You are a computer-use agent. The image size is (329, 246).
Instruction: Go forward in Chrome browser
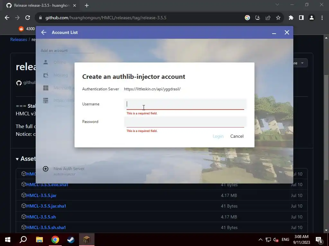click(x=17, y=18)
